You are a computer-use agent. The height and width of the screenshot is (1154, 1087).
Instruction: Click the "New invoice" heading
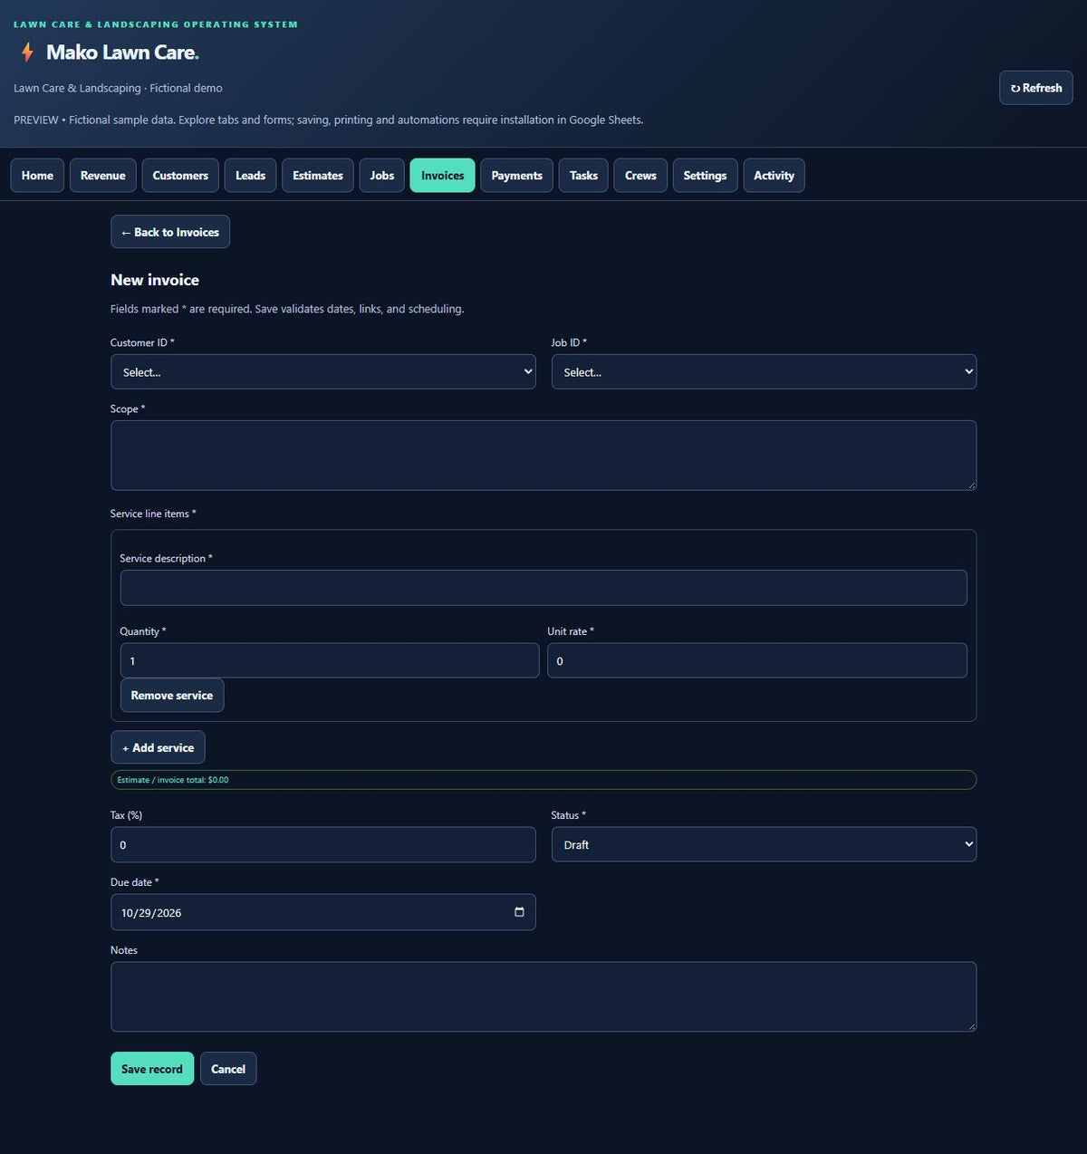(155, 280)
